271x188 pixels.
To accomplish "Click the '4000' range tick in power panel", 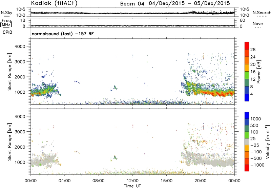I will point(20,46).
